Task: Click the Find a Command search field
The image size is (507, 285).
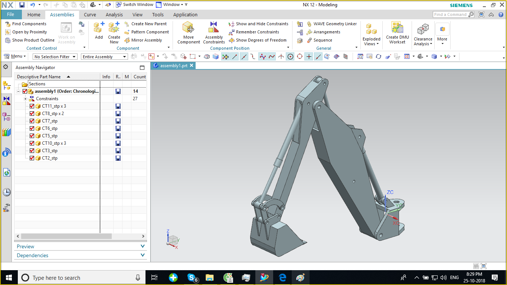Action: pyautogui.click(x=450, y=14)
